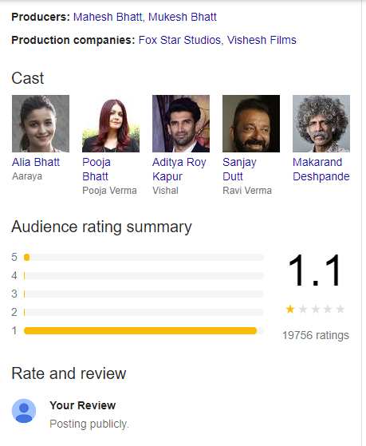Click the user avatar icon beside Your Review
Viewport: 366px width, 446px height.
[x=24, y=411]
